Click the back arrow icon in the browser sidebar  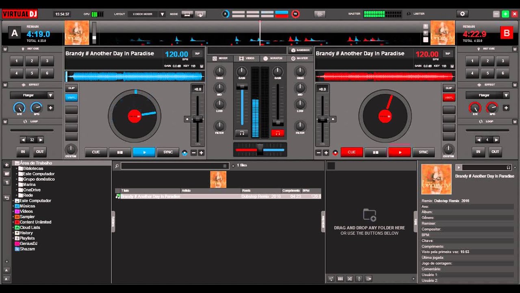tap(6, 197)
